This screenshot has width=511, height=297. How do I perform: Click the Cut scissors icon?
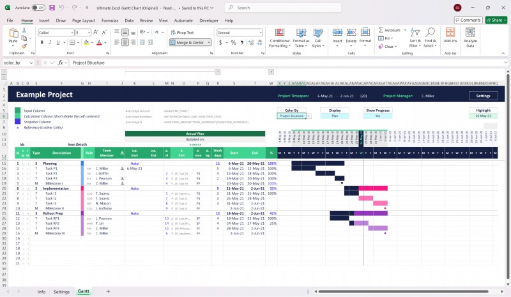(x=24, y=30)
